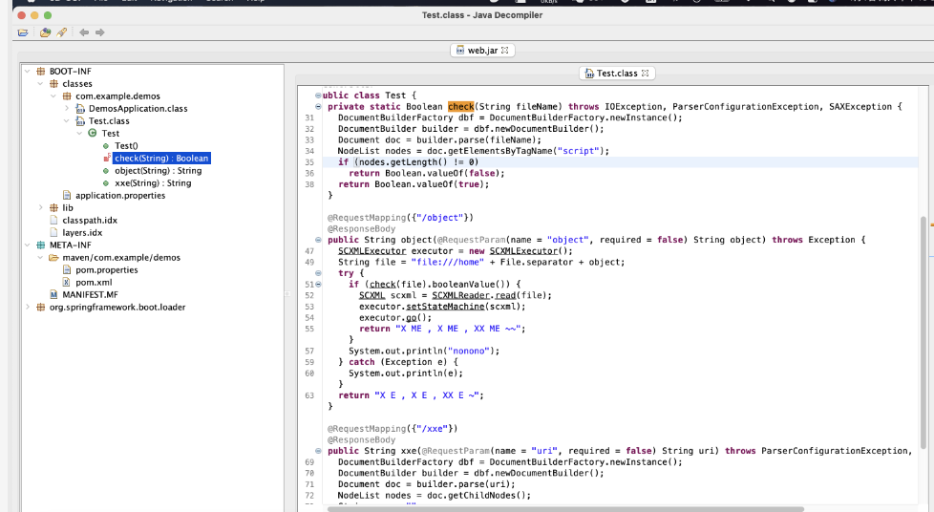Go forward with the right arrow toolbar button
This screenshot has height=512, width=934.
coord(100,32)
